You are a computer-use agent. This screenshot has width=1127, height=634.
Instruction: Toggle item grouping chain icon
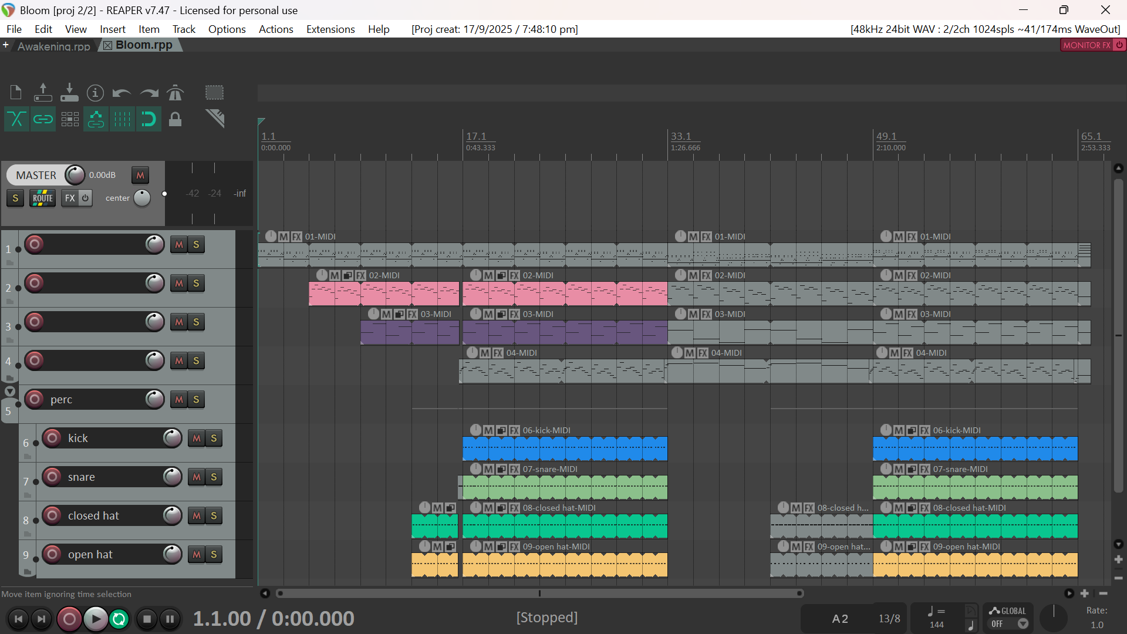tap(43, 119)
